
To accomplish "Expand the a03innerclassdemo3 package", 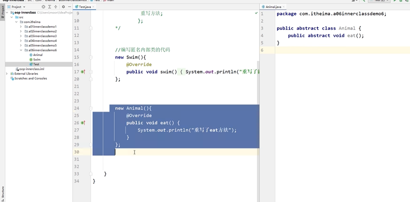I will point(21,36).
